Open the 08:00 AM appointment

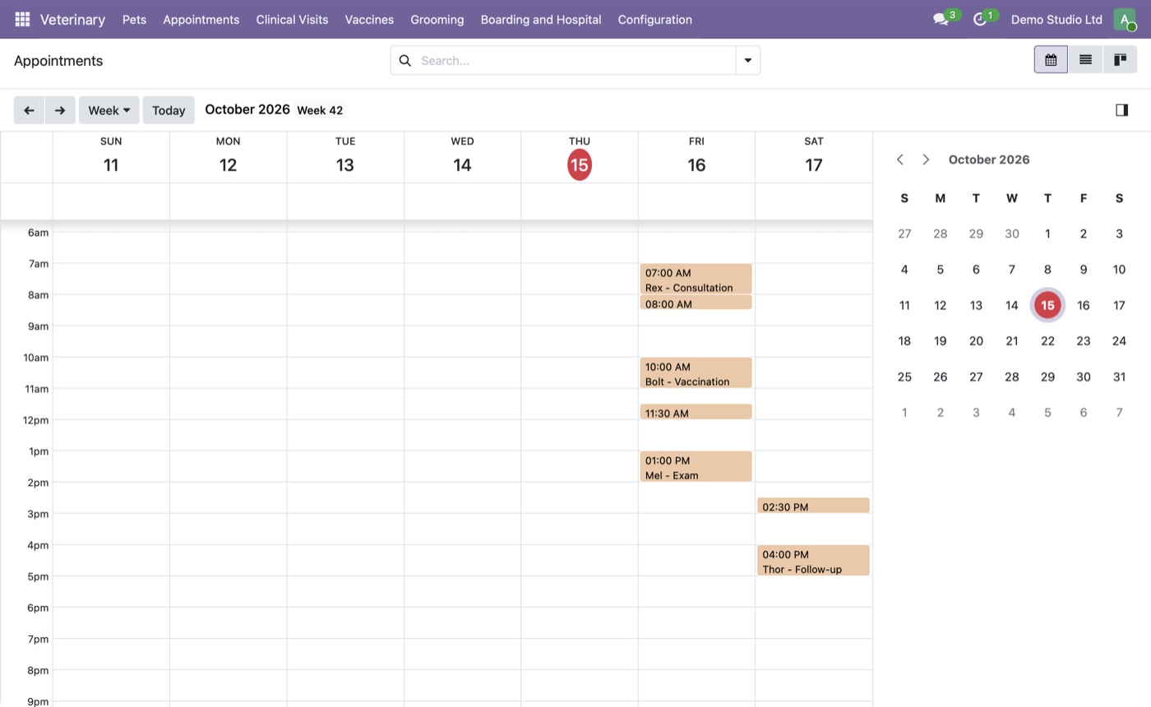(696, 303)
